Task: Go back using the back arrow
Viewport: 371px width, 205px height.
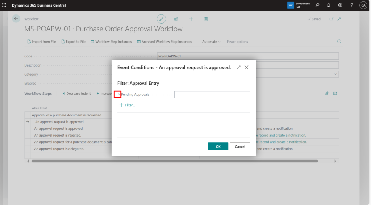Action: [x=16, y=19]
